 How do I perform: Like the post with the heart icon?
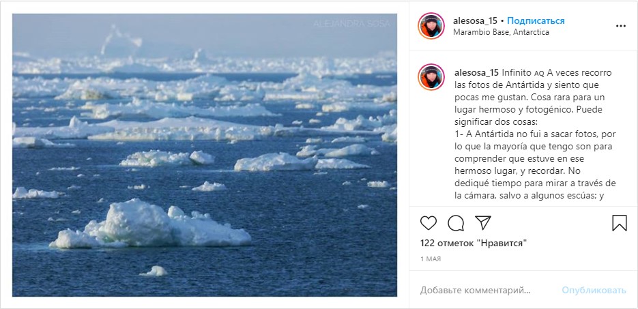429,223
